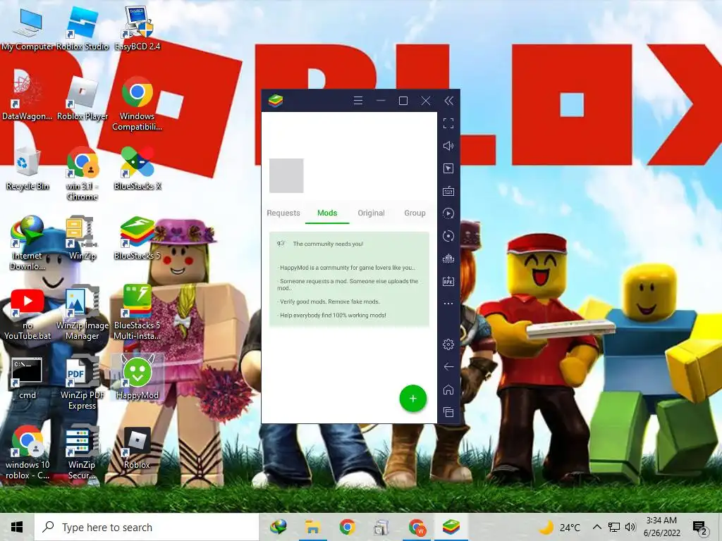Select no YouTube.bat desktop icon
The width and height of the screenshot is (722, 541).
point(27,313)
